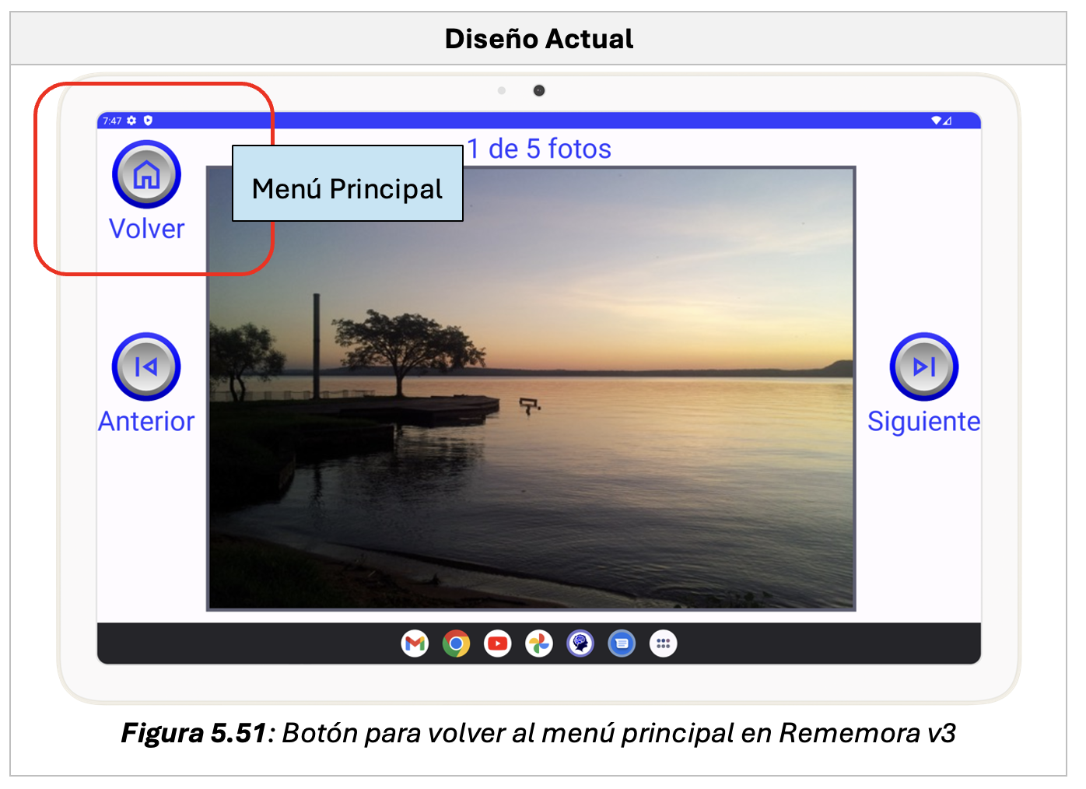Click the "Volver" text label
The height and width of the screenshot is (789, 1086).
[146, 229]
